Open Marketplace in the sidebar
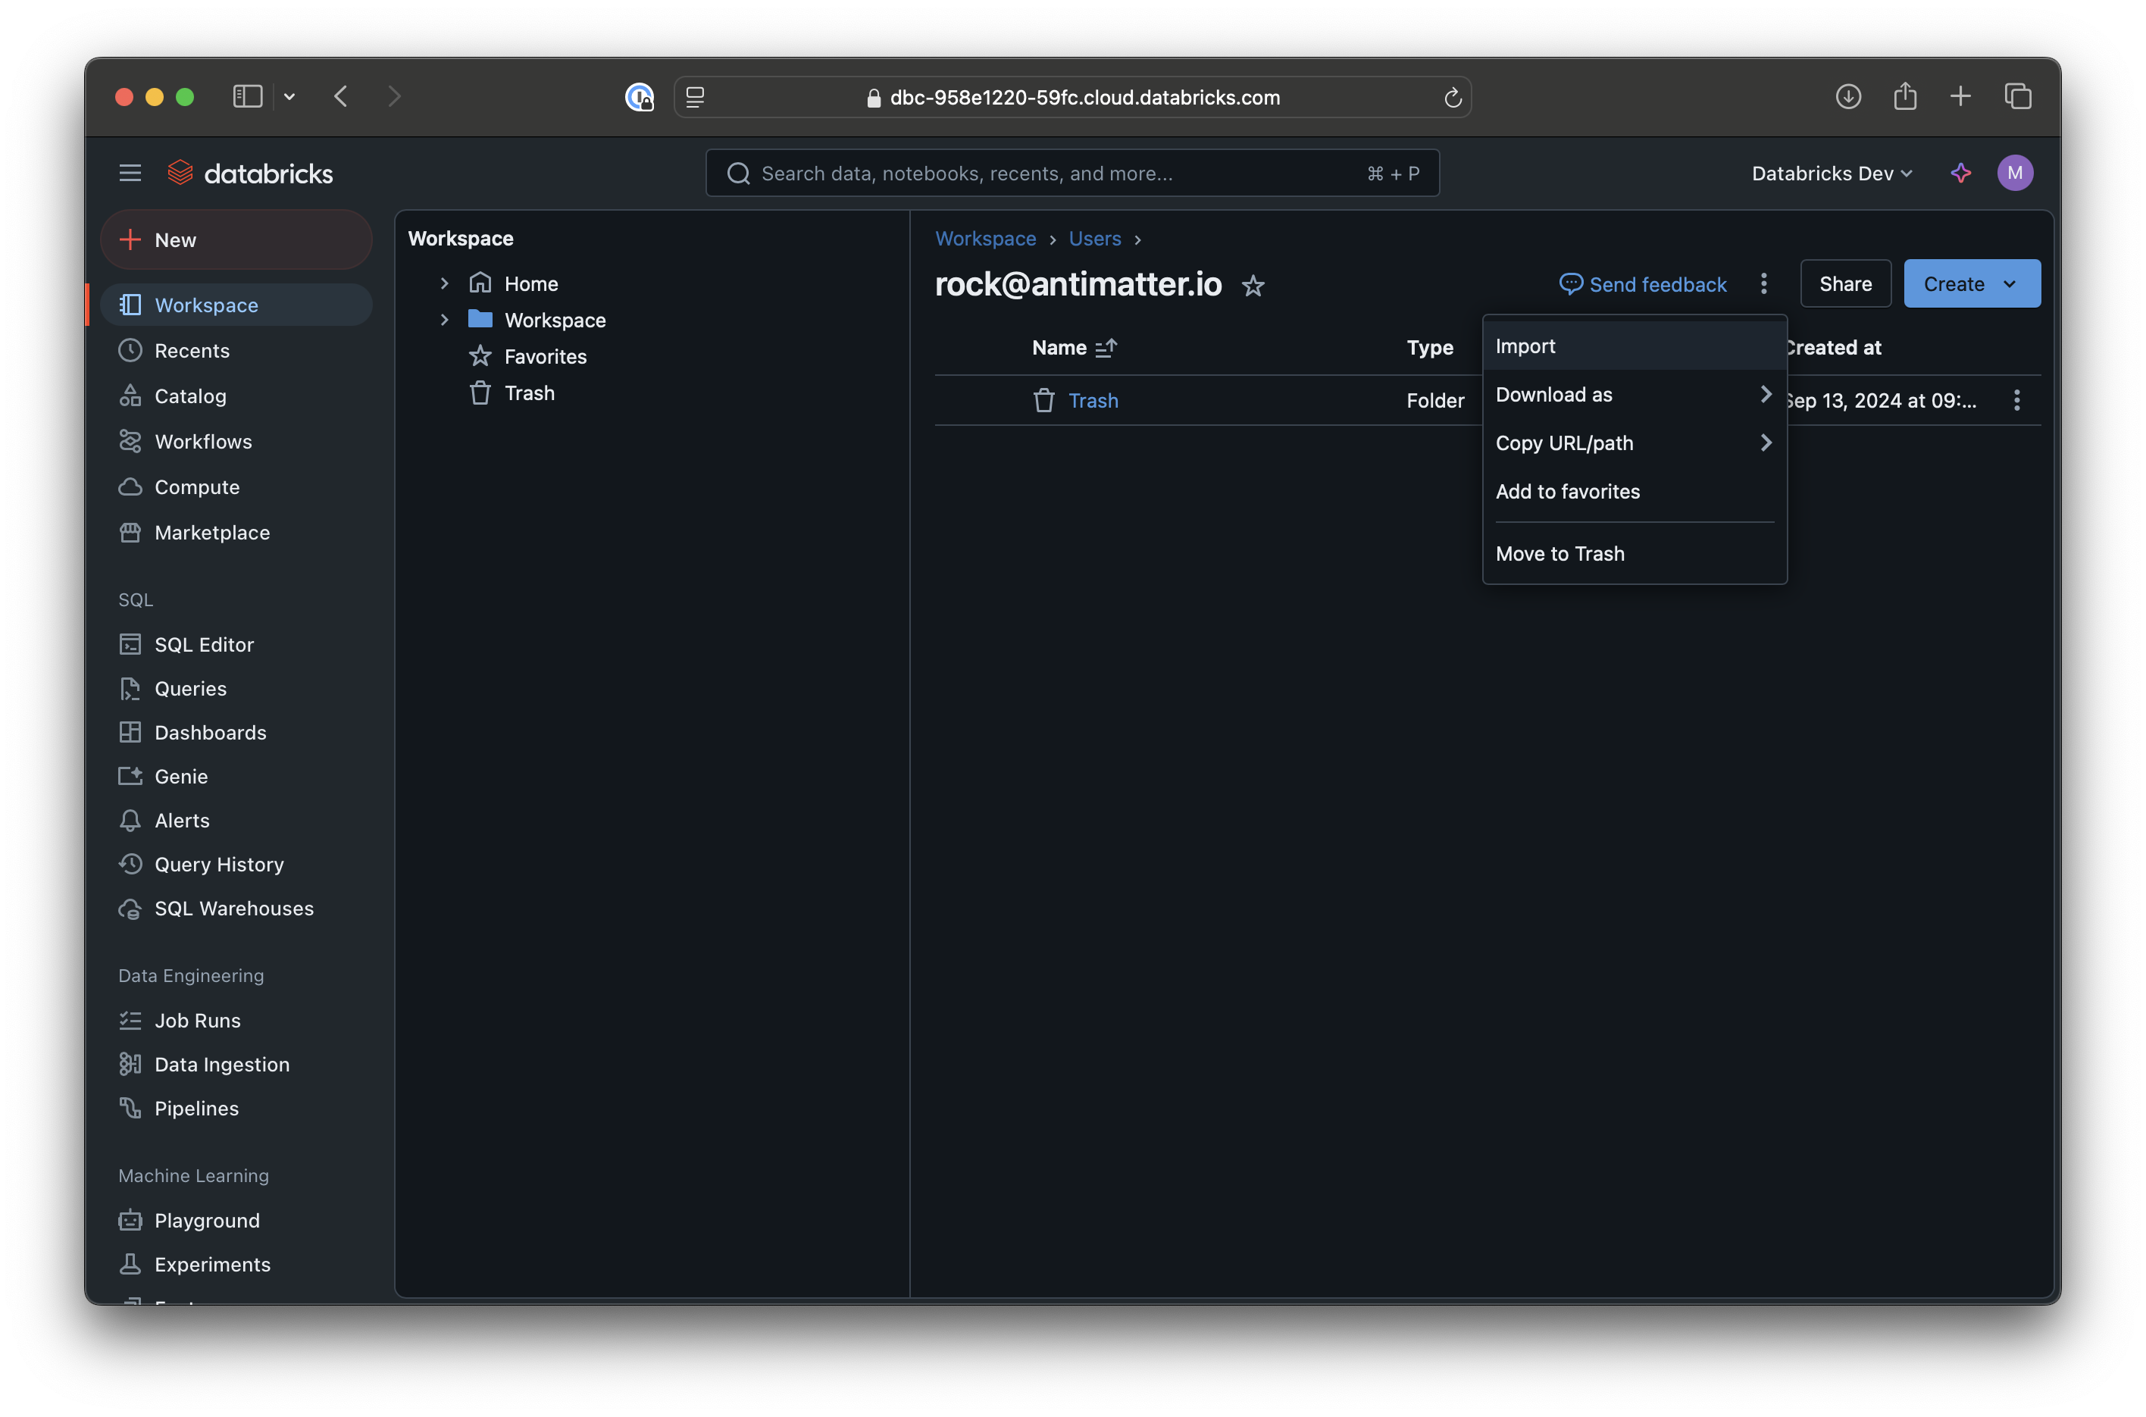 236,532
